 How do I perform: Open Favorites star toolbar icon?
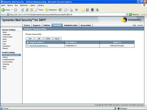tap(47, 10)
